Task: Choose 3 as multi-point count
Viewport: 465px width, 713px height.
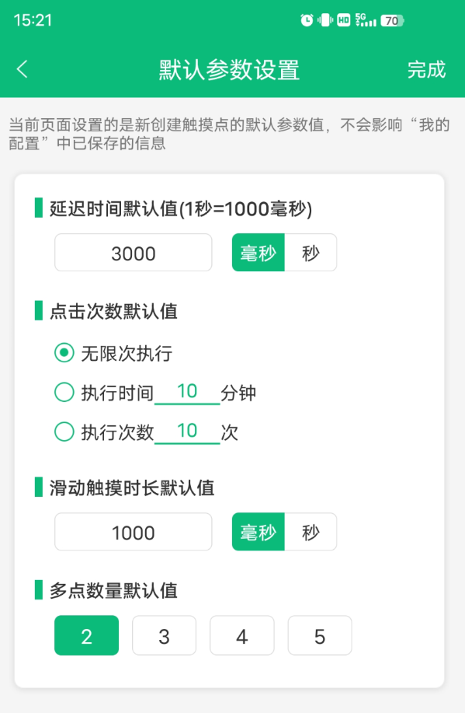Action: (x=164, y=635)
